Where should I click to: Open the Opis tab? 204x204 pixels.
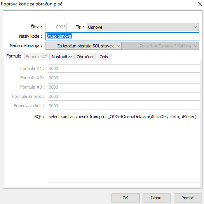pos(104,57)
